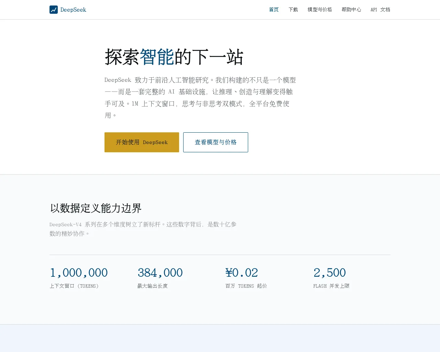Open the DeepSeek brand name link

(73, 10)
